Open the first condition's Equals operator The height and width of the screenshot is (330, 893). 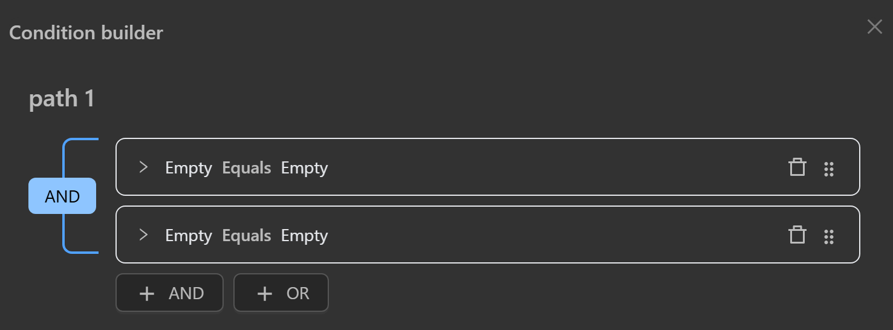click(x=247, y=167)
